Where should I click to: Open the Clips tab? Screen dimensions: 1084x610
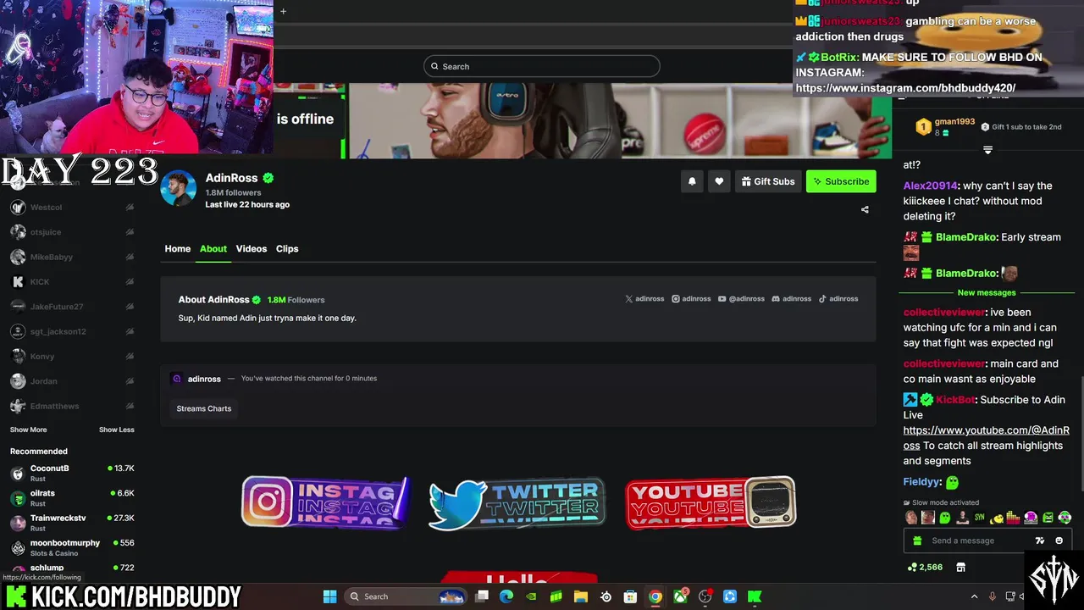point(287,248)
